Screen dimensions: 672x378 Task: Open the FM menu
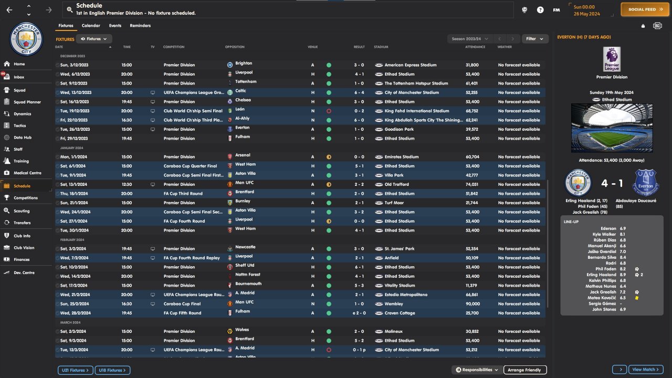tap(556, 10)
